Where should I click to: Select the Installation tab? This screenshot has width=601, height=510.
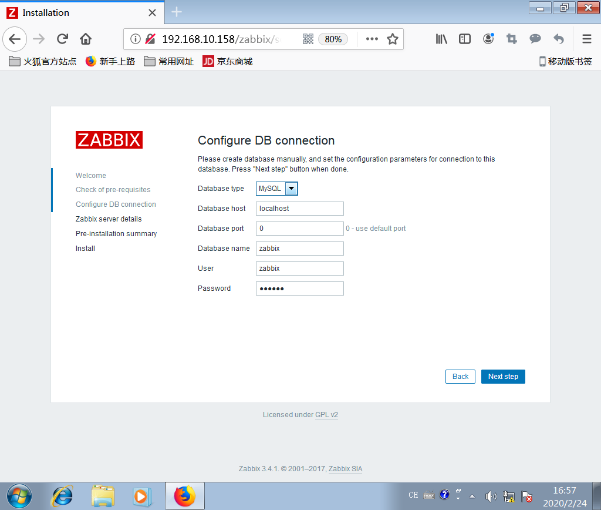click(x=82, y=13)
